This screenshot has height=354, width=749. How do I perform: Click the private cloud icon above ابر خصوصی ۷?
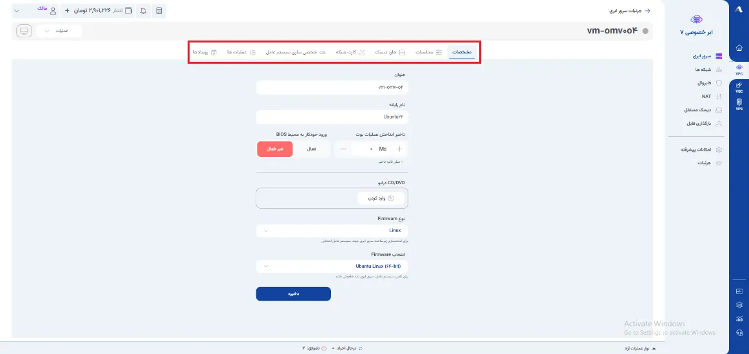(x=696, y=19)
